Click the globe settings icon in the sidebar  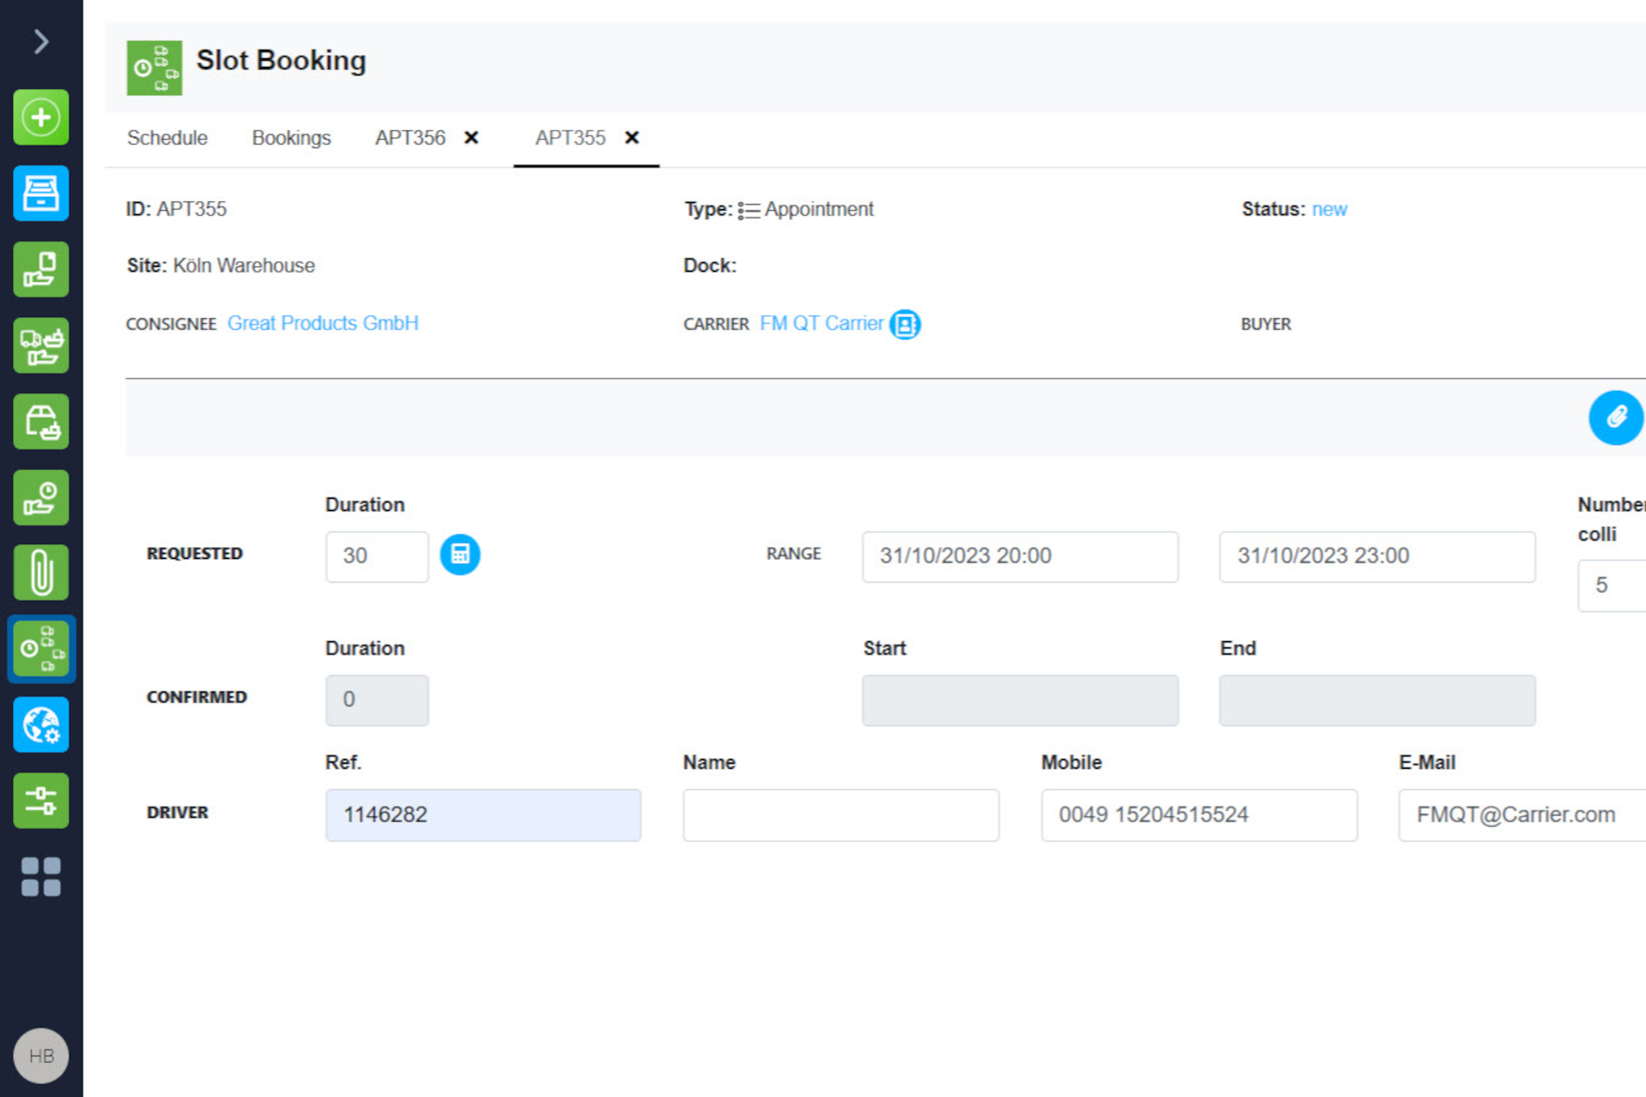[40, 725]
